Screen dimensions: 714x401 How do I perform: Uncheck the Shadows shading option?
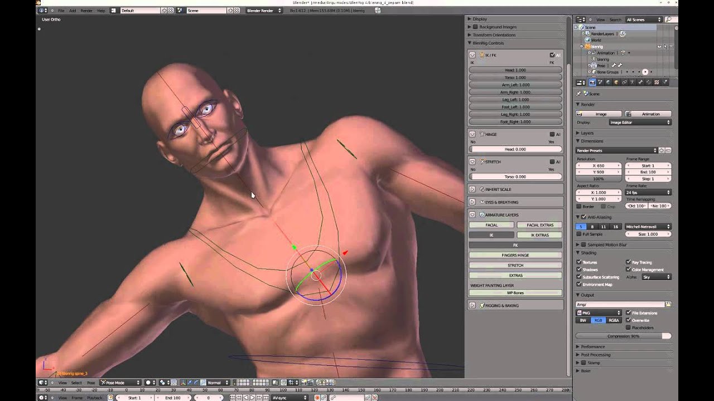click(x=579, y=270)
